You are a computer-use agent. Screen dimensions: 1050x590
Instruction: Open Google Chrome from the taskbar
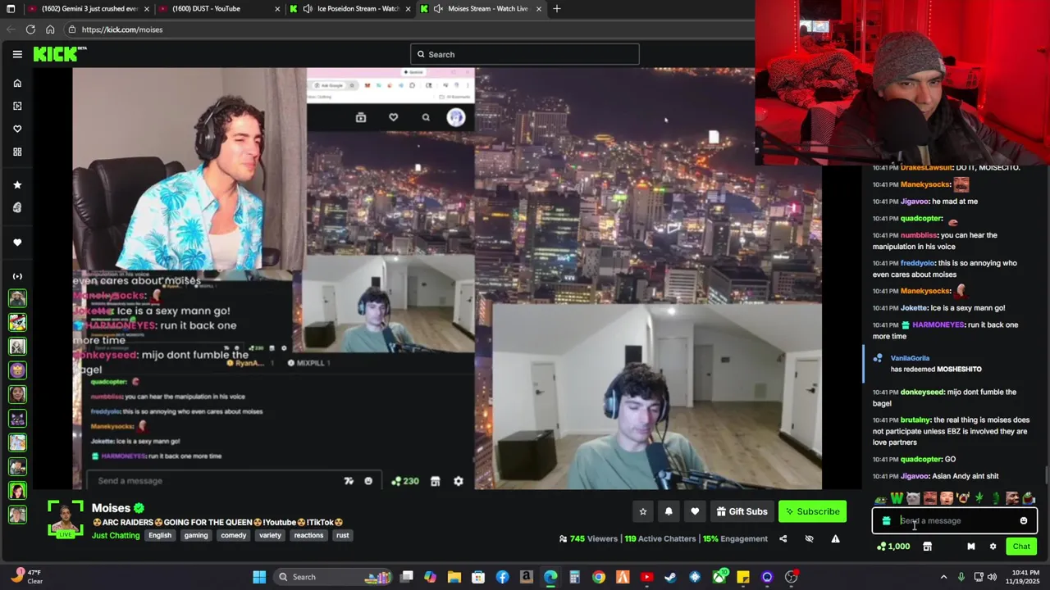click(599, 577)
